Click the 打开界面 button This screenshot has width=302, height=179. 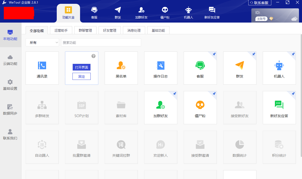(x=82, y=67)
